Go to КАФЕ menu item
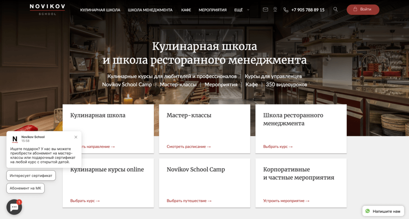409x219 pixels. coord(186,10)
